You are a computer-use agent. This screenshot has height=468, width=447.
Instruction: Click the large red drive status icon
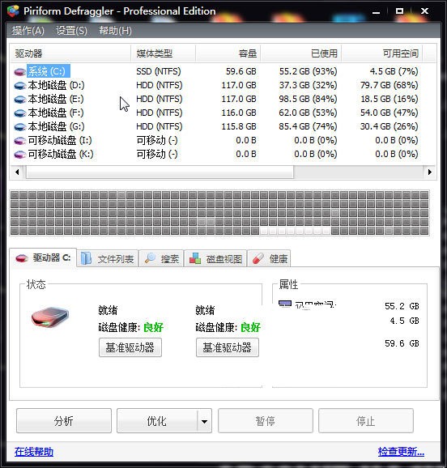pyautogui.click(x=50, y=317)
